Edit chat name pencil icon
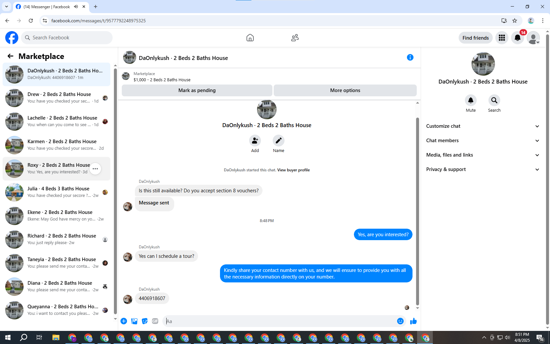This screenshot has width=550, height=344. [x=279, y=141]
